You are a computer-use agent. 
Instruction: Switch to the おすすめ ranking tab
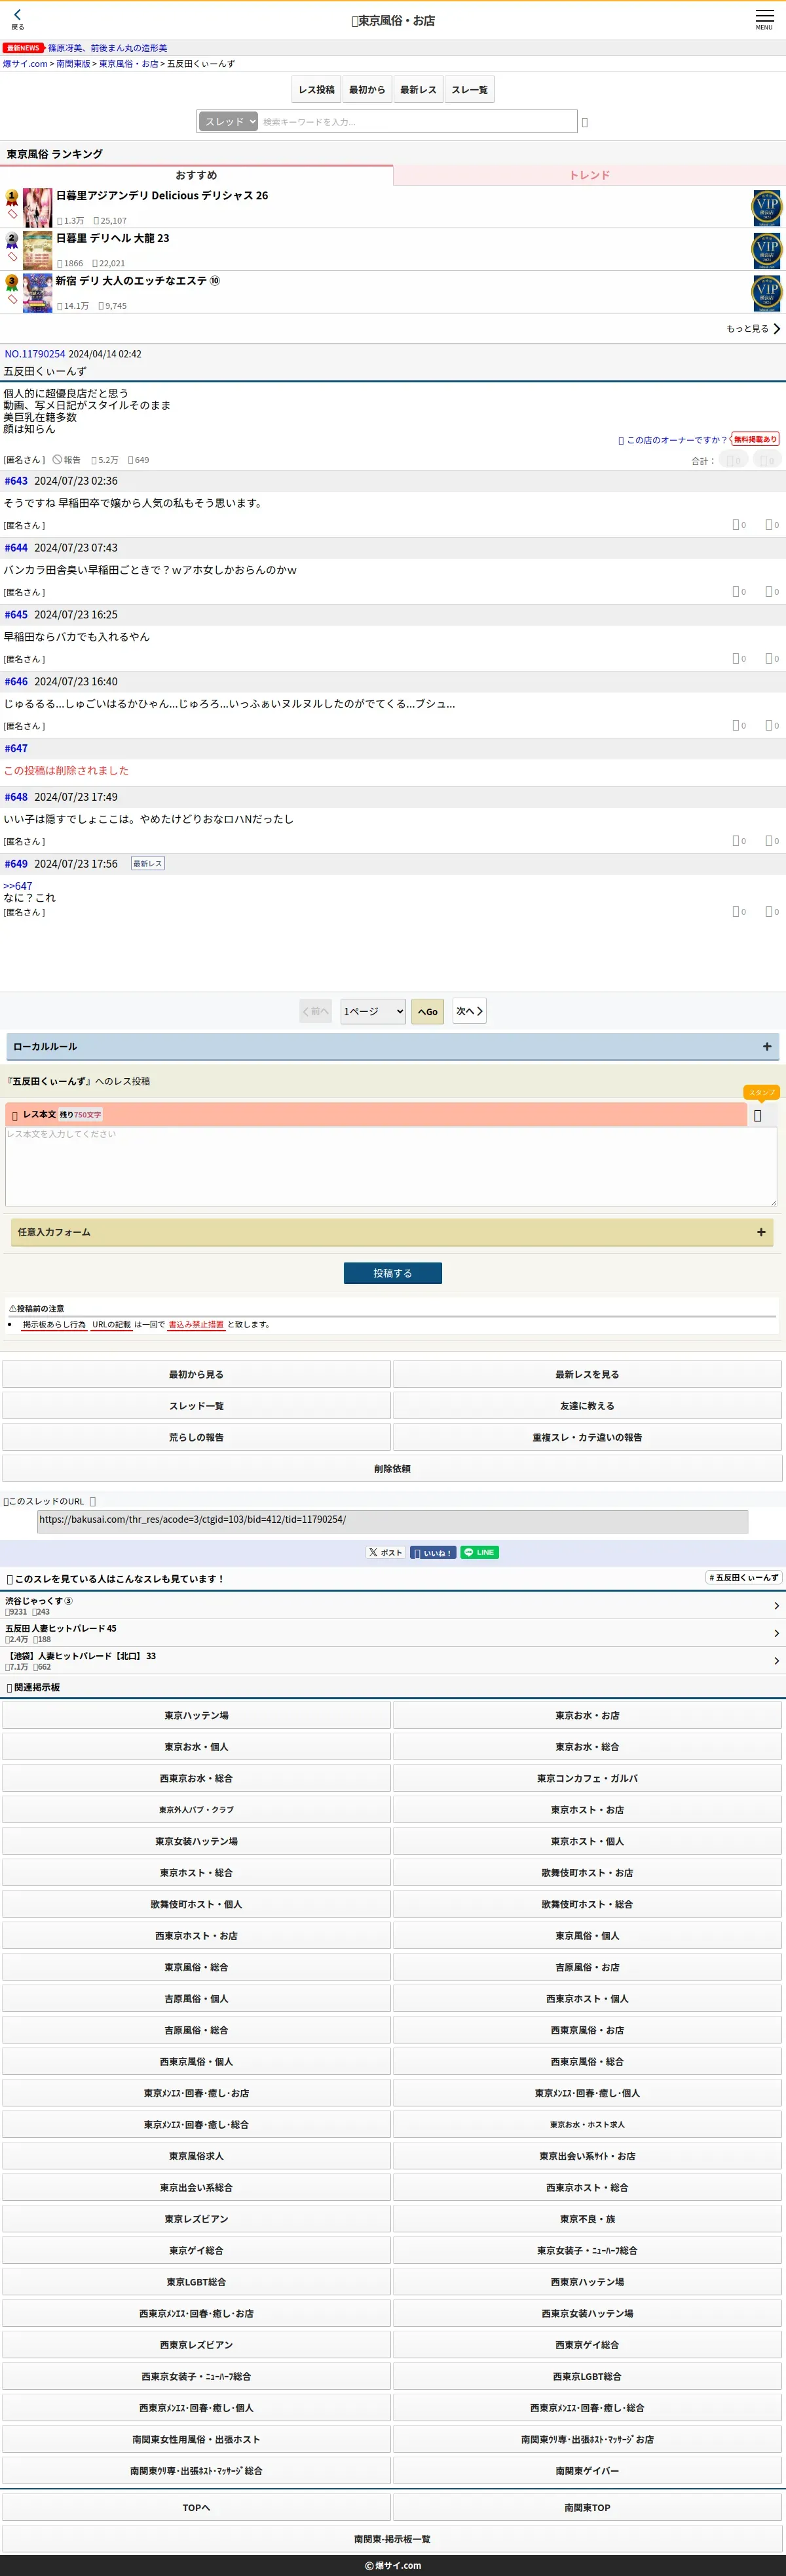[x=196, y=175]
